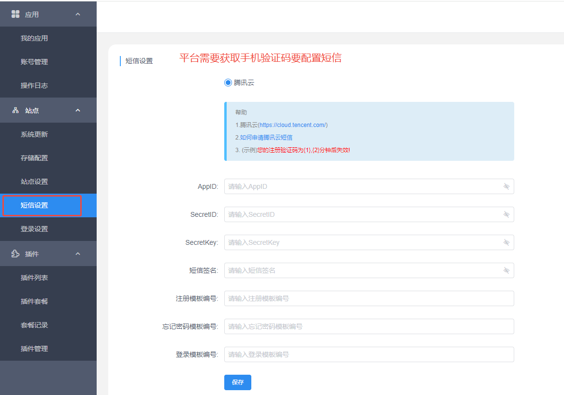This screenshot has height=395, width=564.
Task: Click the 短信设置 page heading
Action: click(x=139, y=61)
